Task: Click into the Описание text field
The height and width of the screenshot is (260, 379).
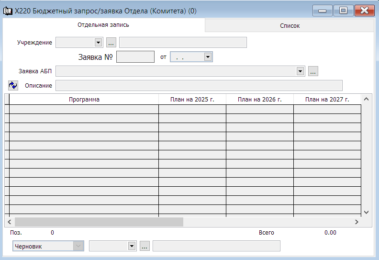Action: pos(199,85)
